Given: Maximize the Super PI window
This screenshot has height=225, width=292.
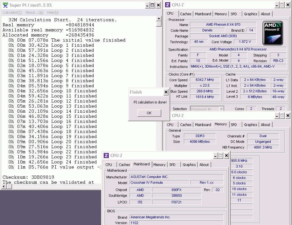Looking at the screenshot, I should coord(152,5).
